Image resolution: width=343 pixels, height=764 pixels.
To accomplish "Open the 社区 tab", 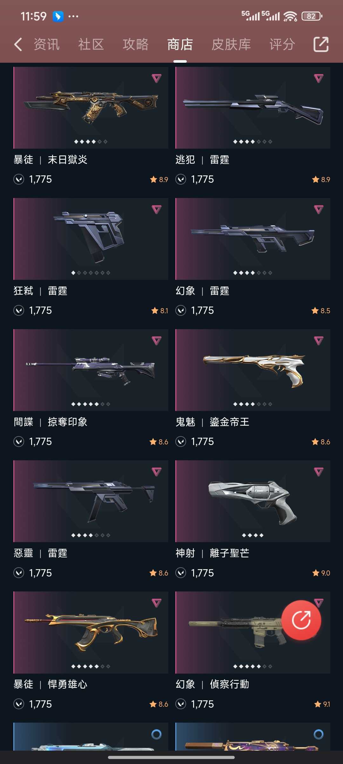I will pos(91,44).
